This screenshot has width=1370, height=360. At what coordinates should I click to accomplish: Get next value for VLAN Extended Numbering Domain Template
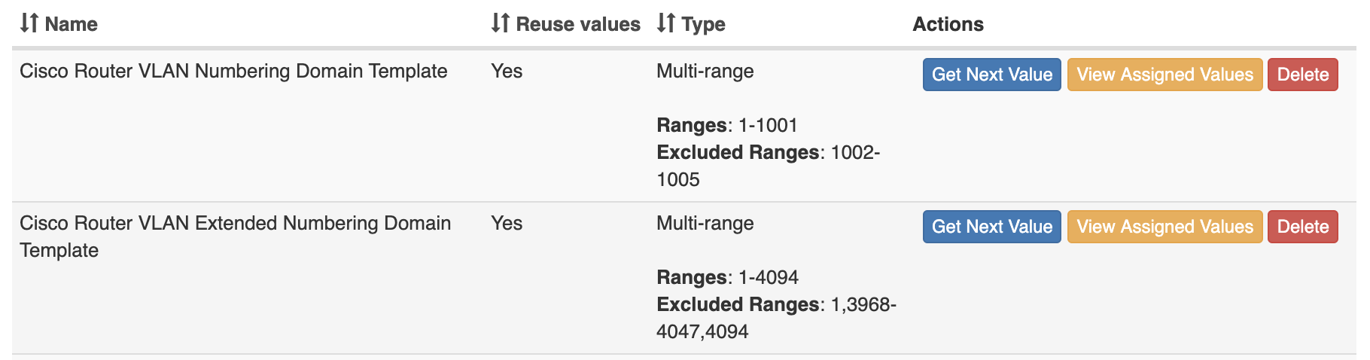click(991, 227)
